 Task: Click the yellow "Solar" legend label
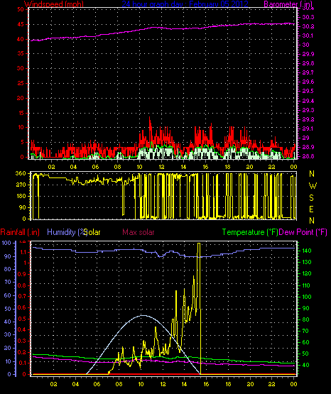[x=92, y=232]
